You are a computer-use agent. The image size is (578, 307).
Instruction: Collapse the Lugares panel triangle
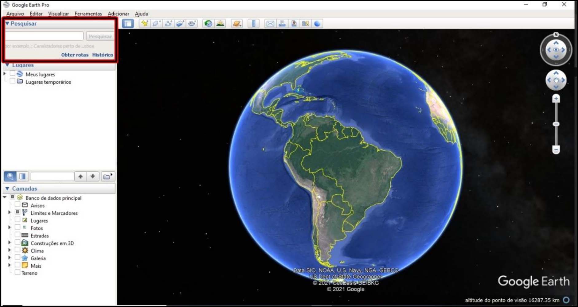click(7, 65)
